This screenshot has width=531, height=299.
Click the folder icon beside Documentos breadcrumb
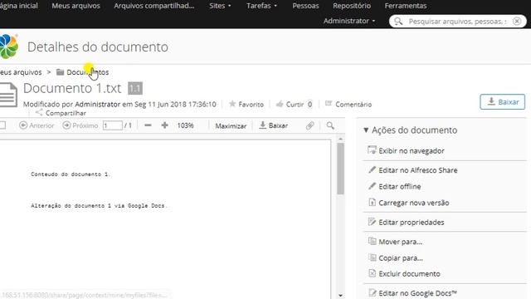(60, 72)
